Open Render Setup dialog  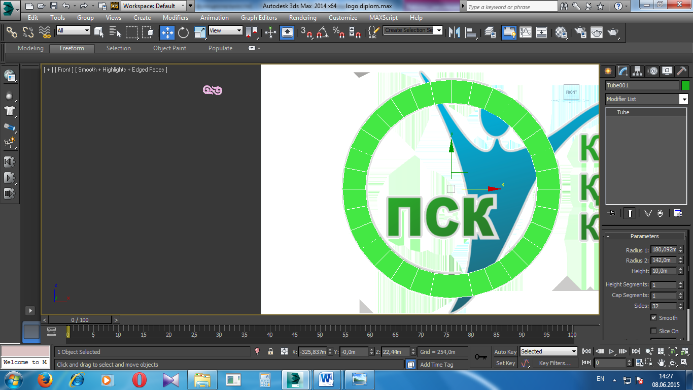click(580, 32)
